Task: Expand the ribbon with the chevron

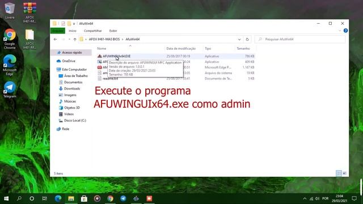Action: pos(340,31)
